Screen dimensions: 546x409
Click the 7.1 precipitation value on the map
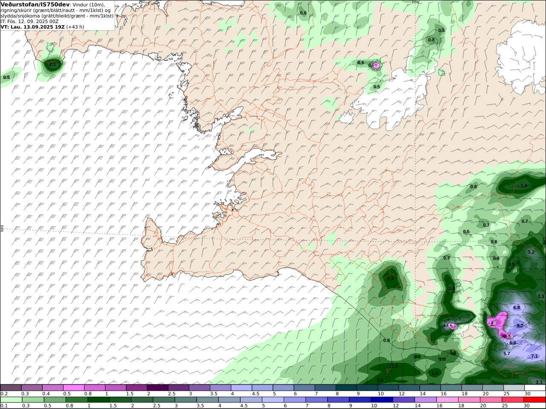(534, 356)
